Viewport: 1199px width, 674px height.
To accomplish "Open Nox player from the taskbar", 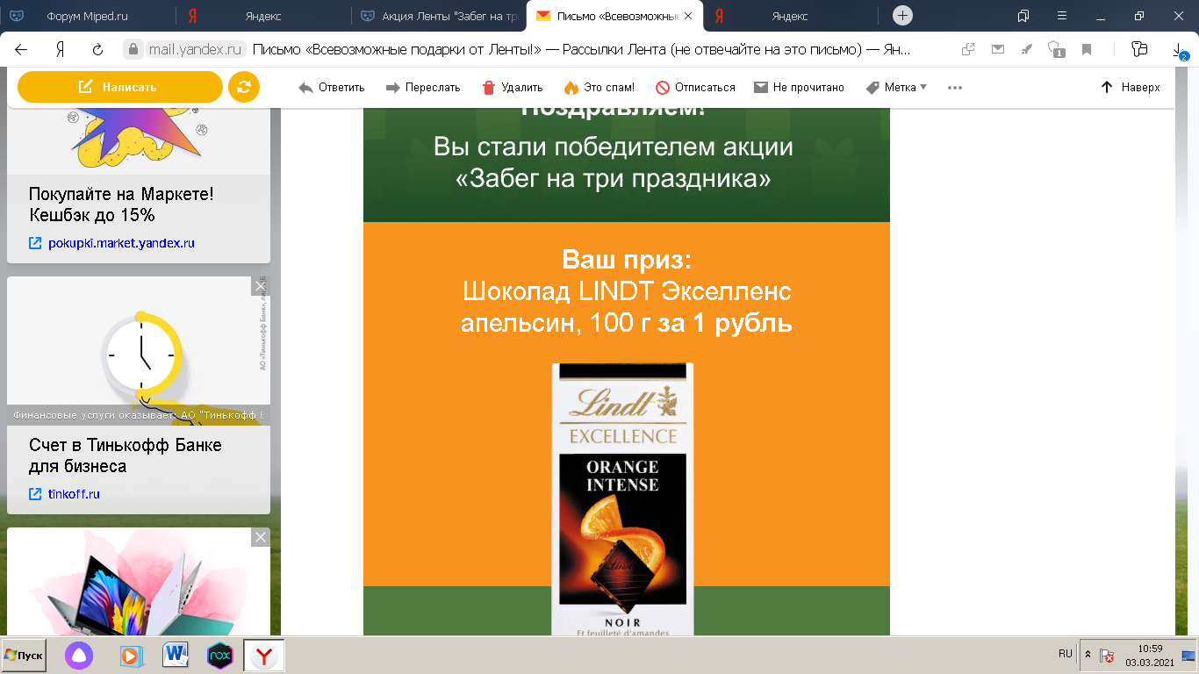I will click(219, 656).
